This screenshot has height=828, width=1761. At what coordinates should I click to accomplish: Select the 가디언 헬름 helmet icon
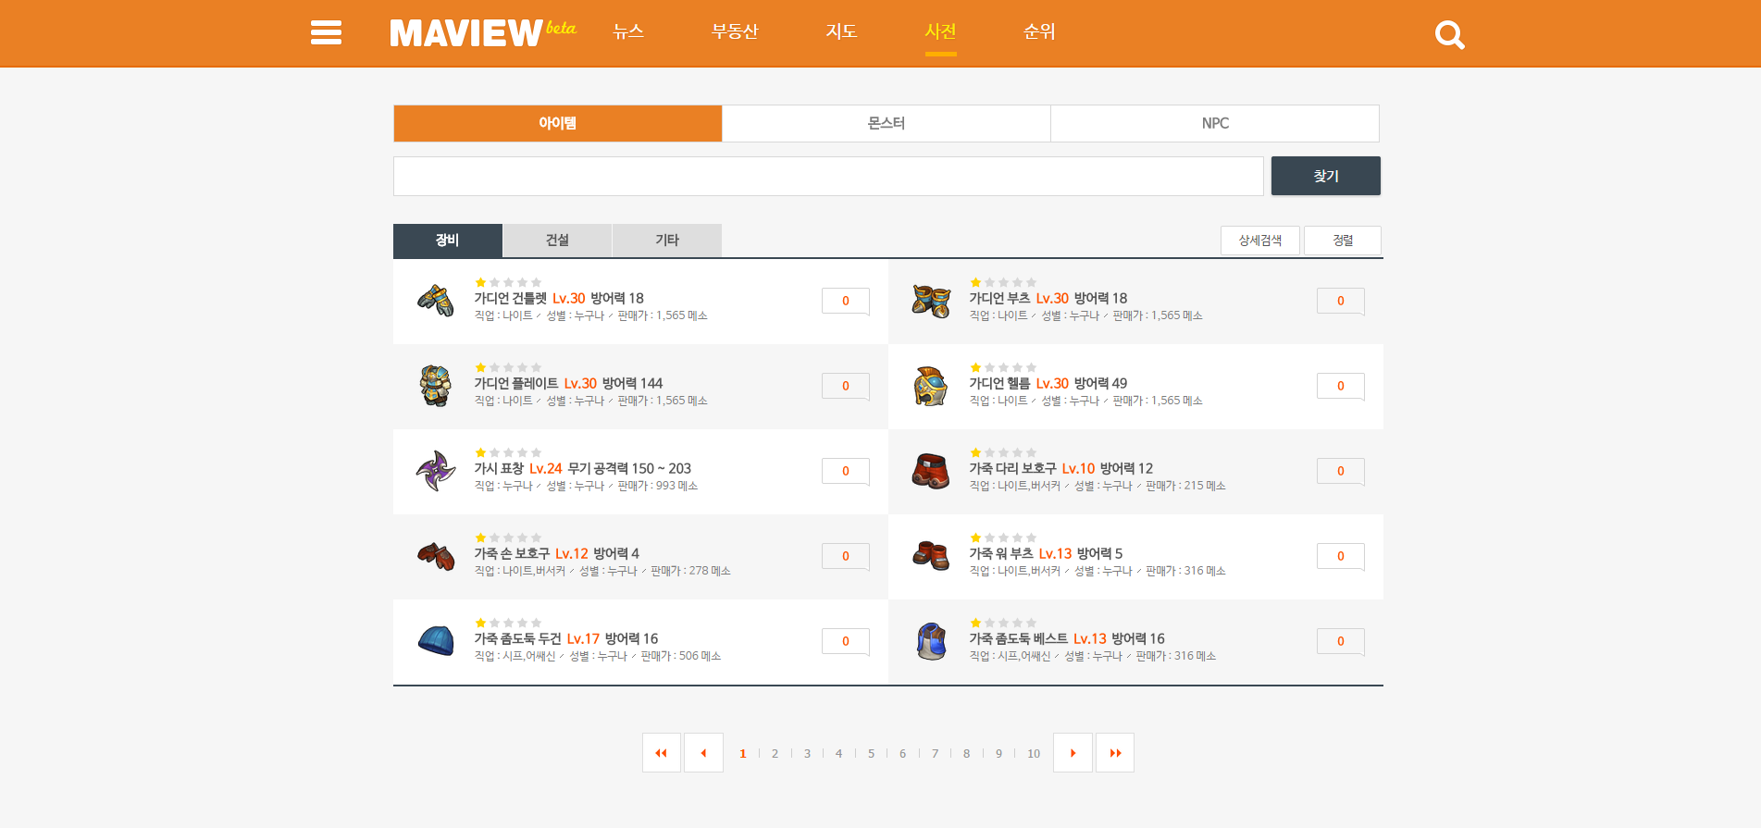pos(930,386)
